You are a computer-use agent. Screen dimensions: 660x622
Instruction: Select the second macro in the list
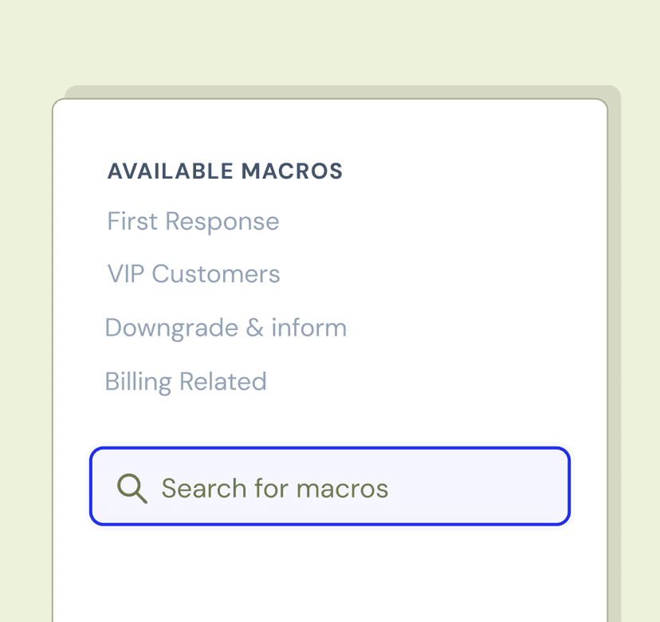[194, 274]
